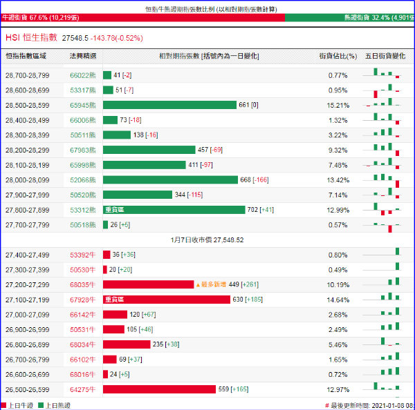Click green bar for 28,500-28,599 zone

[x=169, y=105]
